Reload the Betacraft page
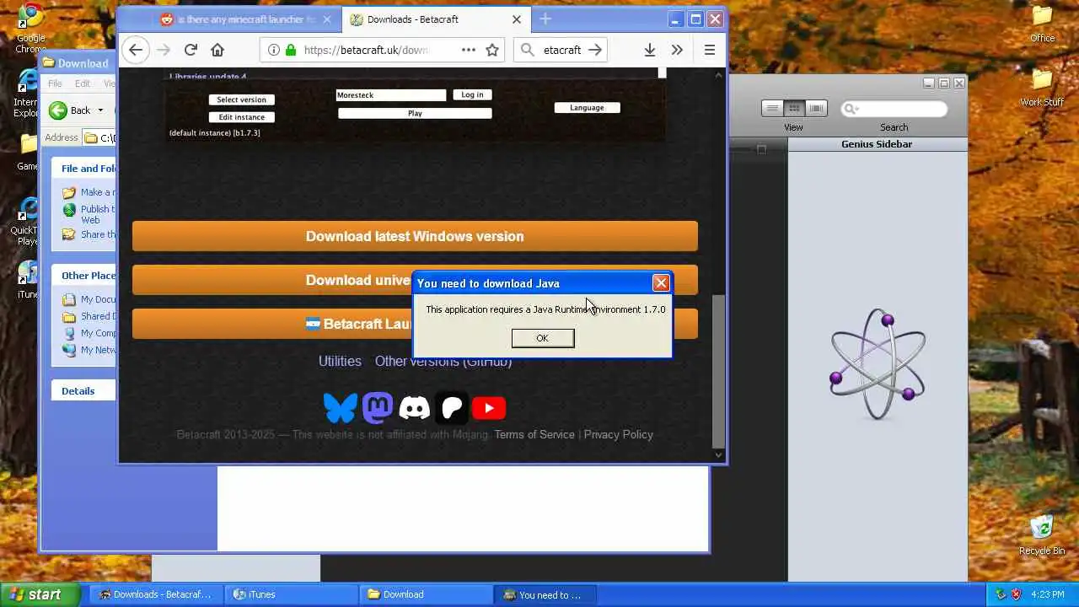Screen dimensions: 1079x607 191,50
